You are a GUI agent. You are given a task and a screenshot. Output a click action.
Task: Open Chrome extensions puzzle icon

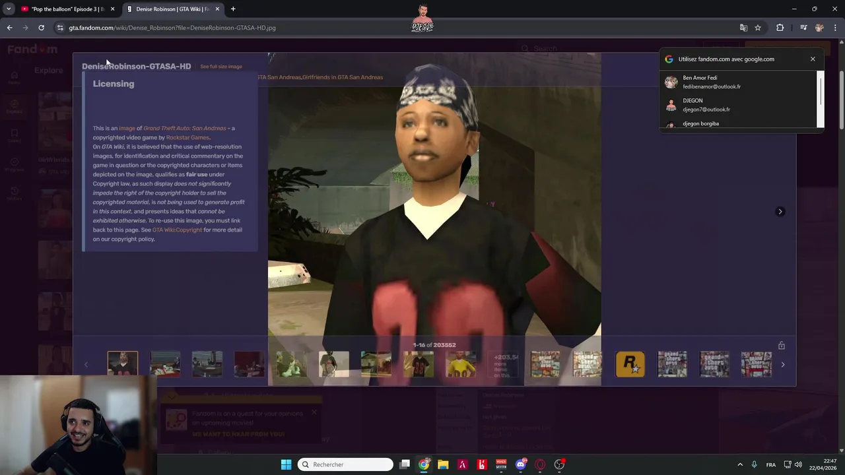tap(780, 28)
